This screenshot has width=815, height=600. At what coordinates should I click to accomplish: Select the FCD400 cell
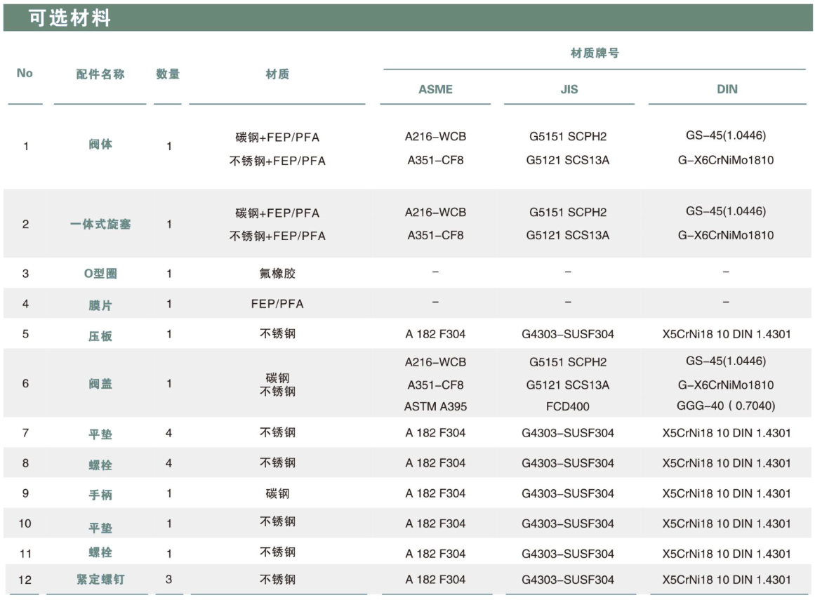(568, 406)
